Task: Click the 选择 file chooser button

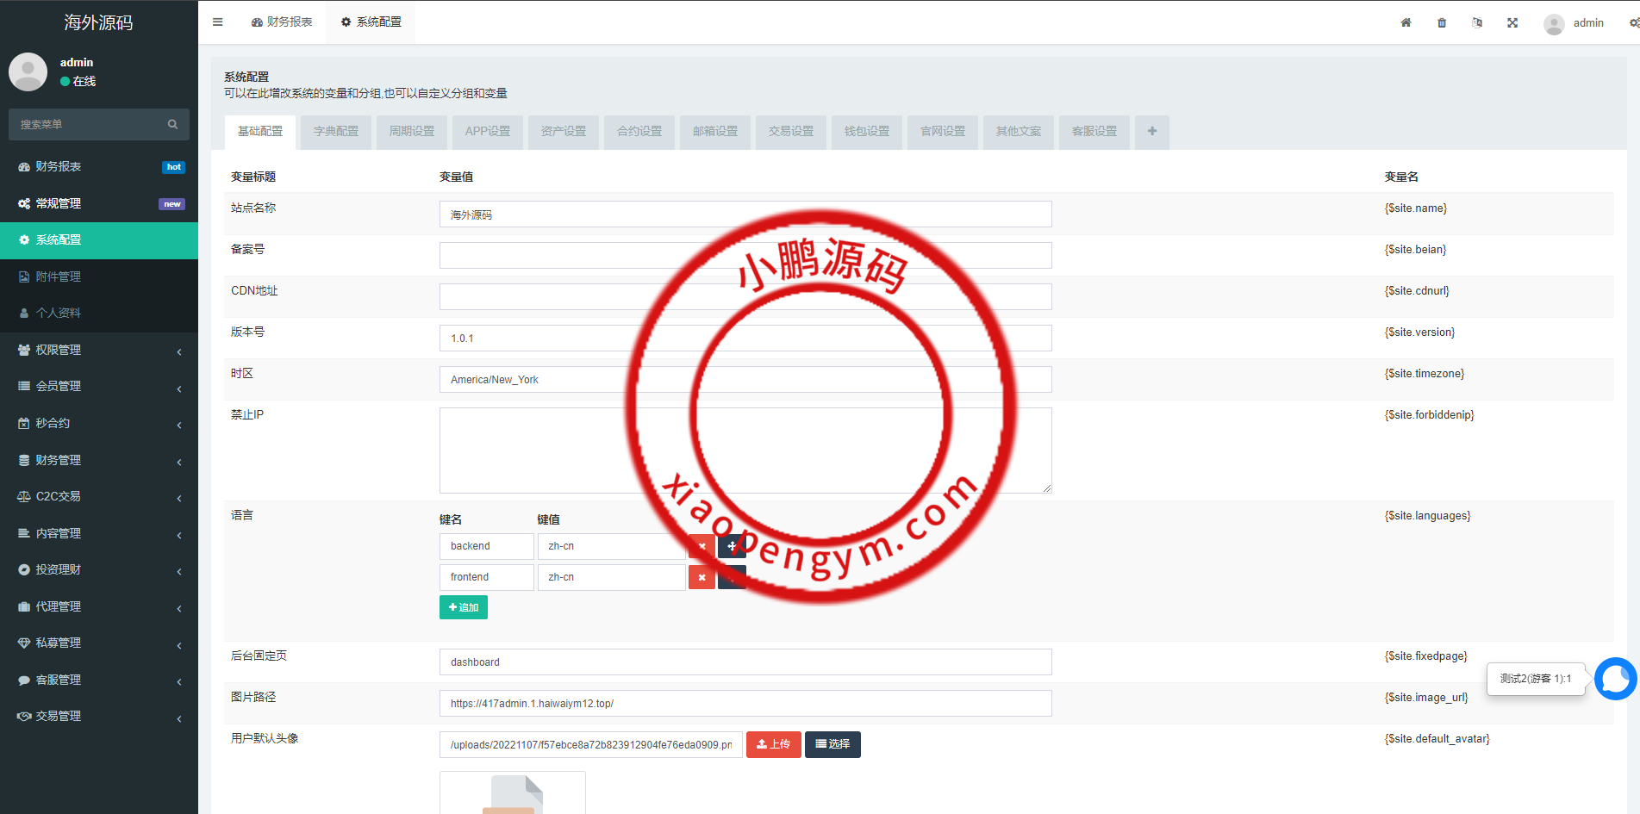Action: [x=832, y=744]
